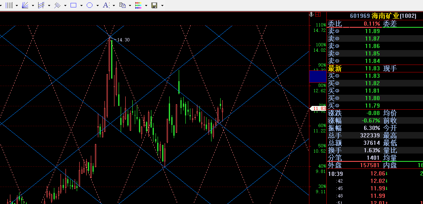Click the anchor icon above price axis
Image resolution: width=423 pixels, height=204 pixels.
pyautogui.click(x=311, y=14)
